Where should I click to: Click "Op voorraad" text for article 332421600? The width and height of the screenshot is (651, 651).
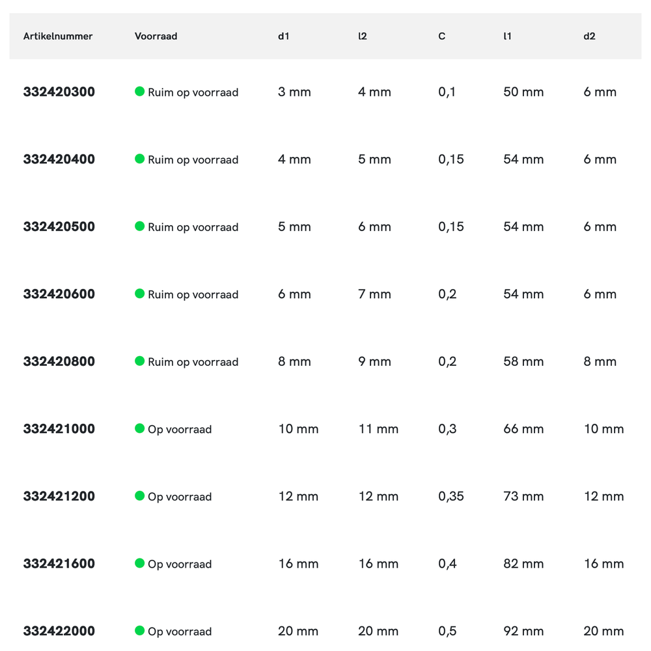[x=180, y=564]
